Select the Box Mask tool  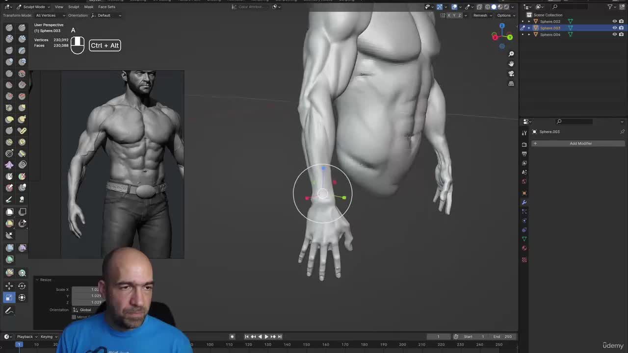9,212
